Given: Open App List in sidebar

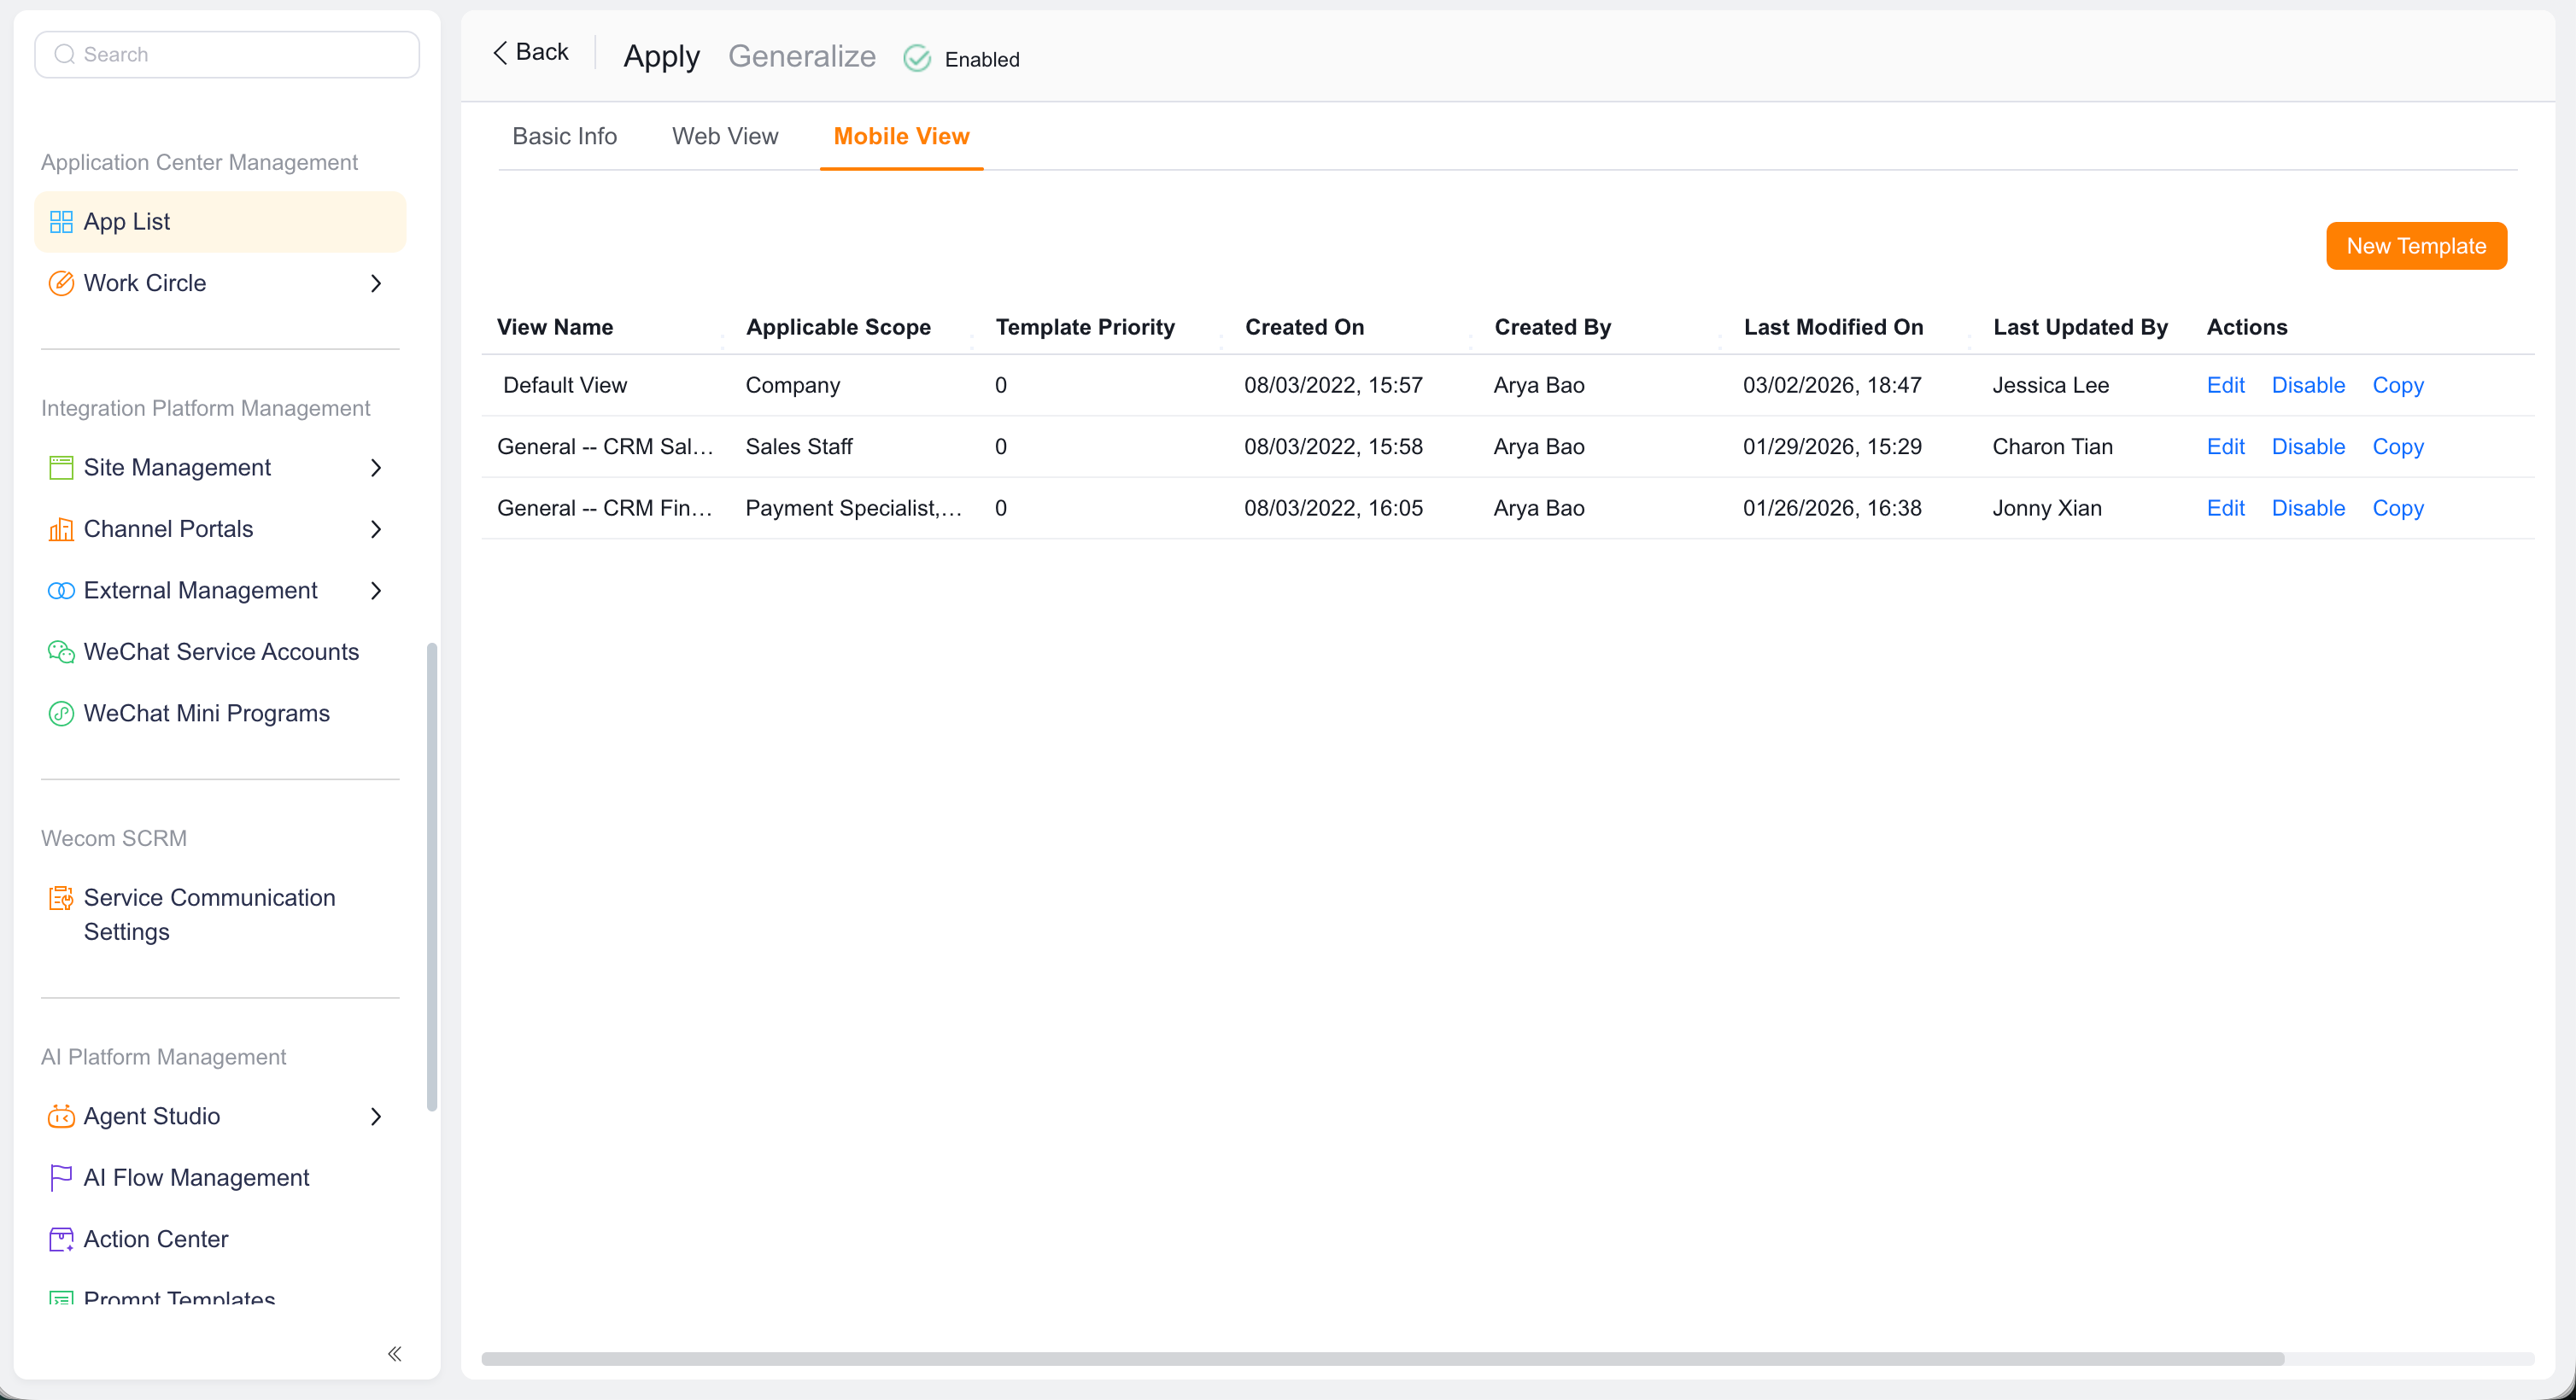Looking at the screenshot, I should pos(220,222).
